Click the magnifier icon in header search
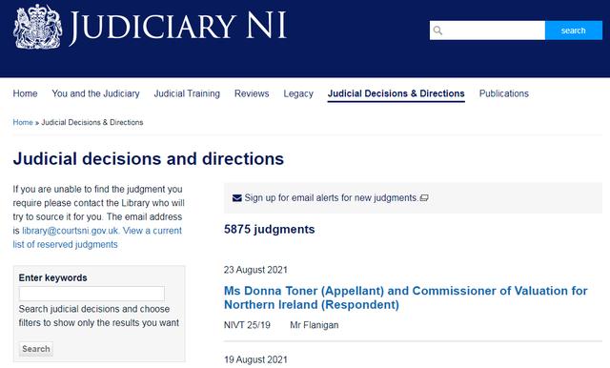Screen dimensions: 610x368 pos(437,31)
